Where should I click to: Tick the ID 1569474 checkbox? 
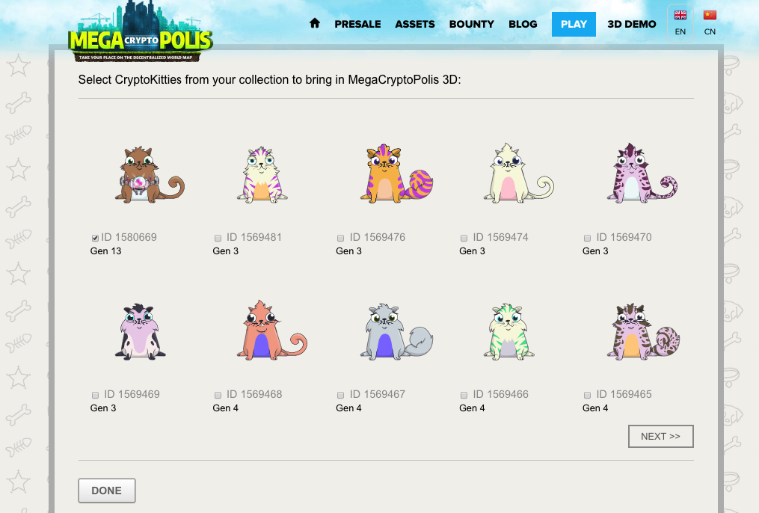(x=464, y=238)
